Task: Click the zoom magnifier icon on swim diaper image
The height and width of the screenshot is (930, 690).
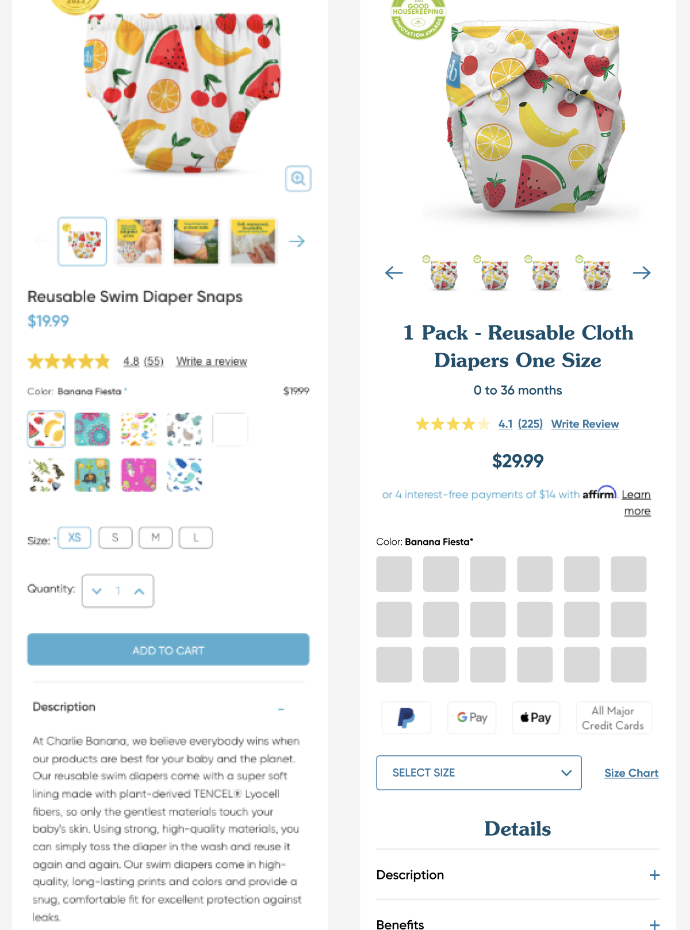Action: click(298, 179)
